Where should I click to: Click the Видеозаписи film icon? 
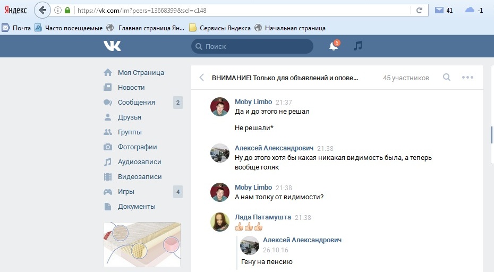[x=108, y=177]
